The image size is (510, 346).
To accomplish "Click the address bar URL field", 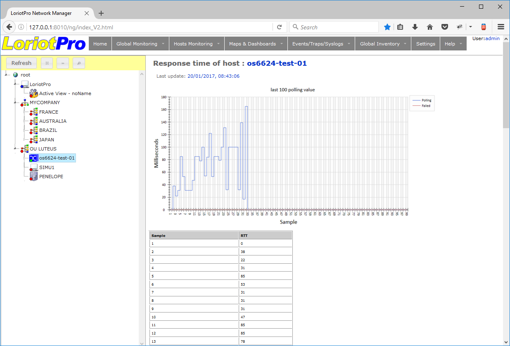I will (149, 27).
